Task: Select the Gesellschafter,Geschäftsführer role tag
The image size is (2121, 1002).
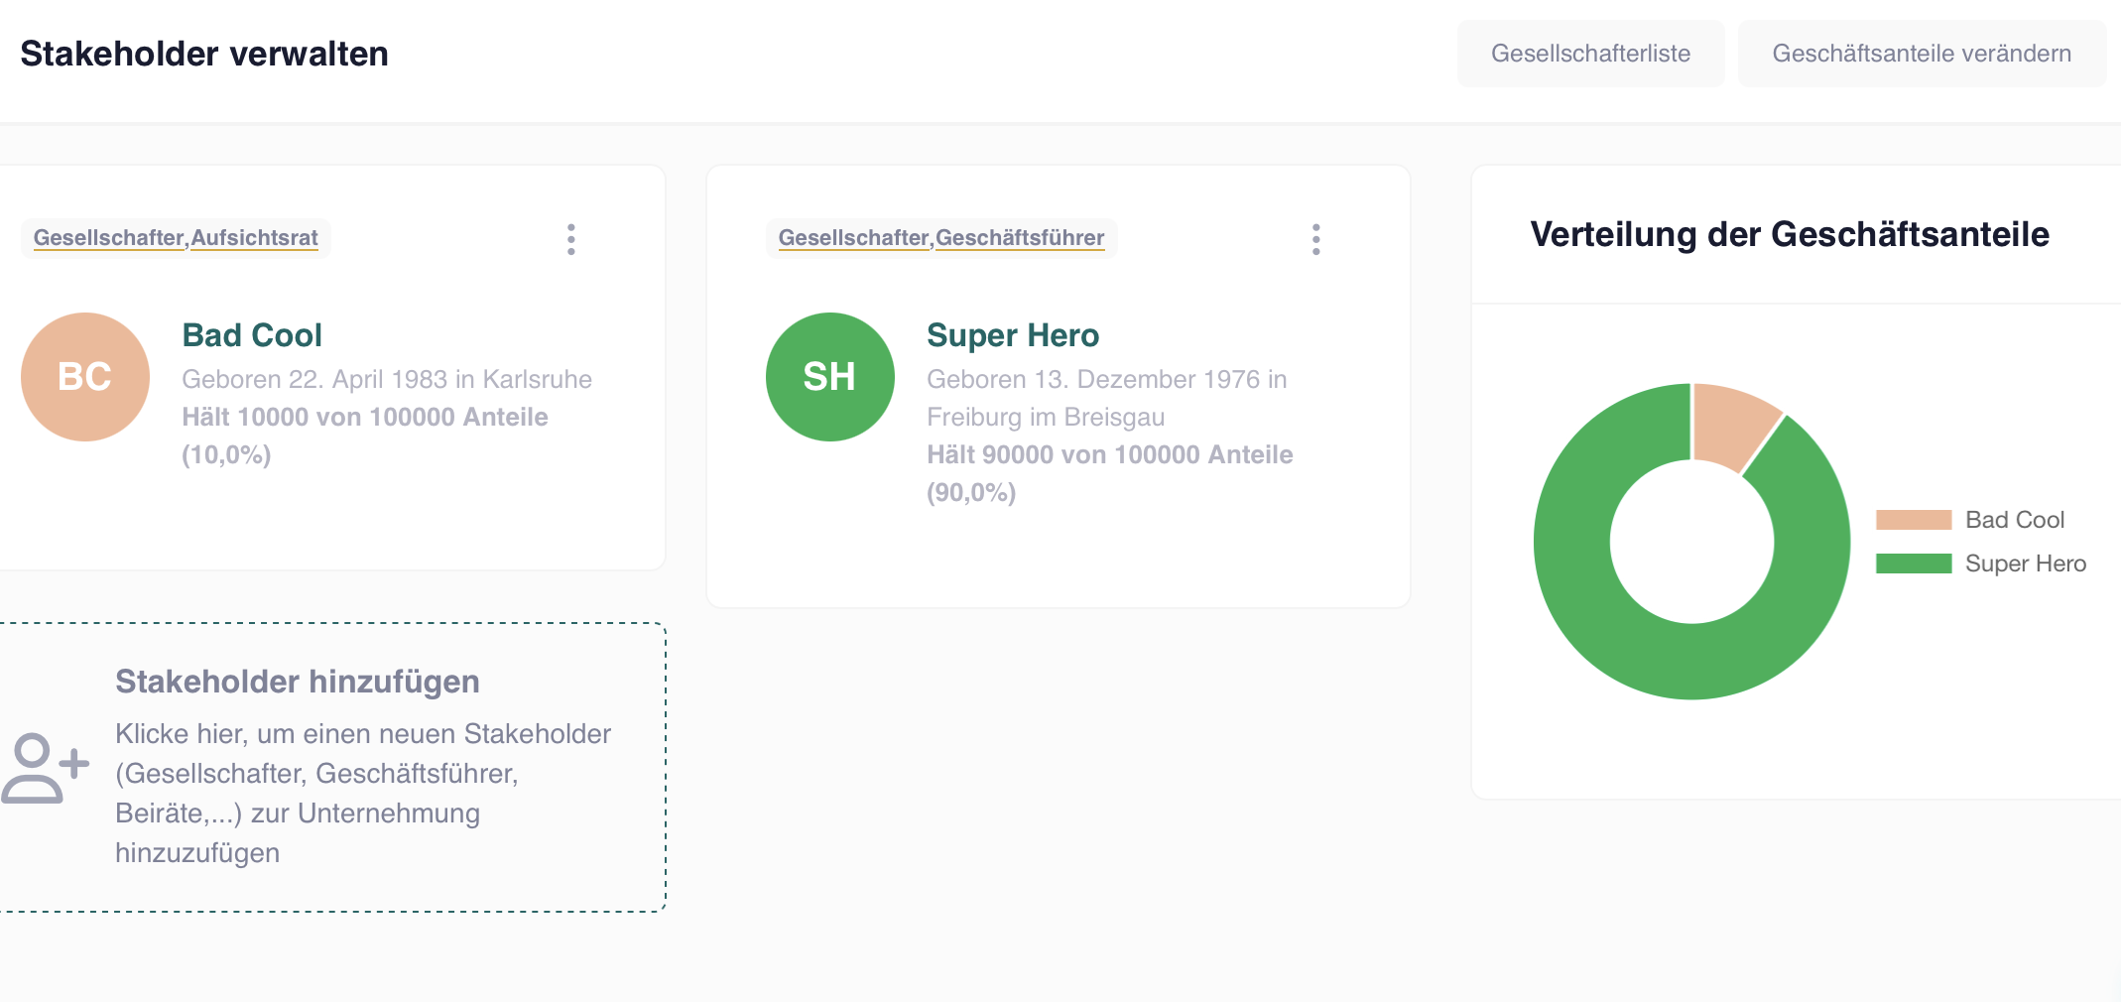Action: (940, 238)
